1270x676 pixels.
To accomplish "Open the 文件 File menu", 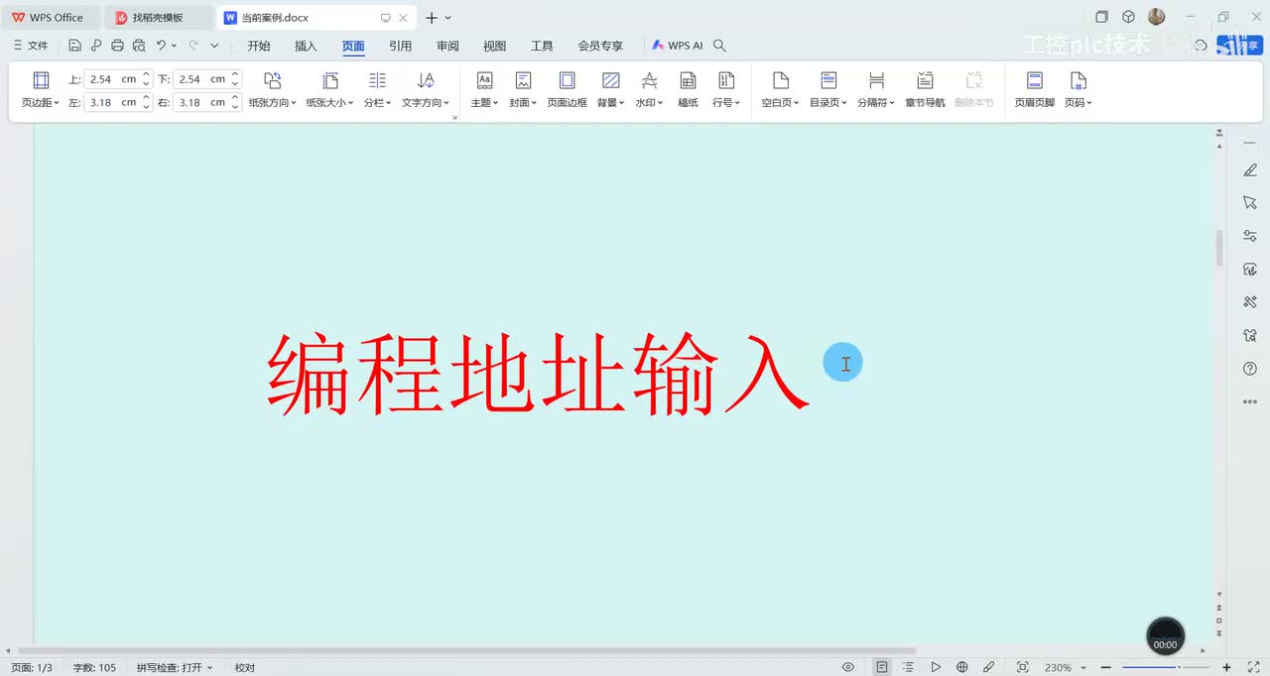I will tap(31, 46).
